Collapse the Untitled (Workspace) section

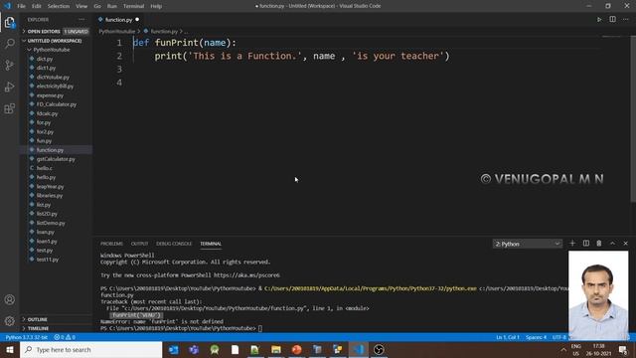pyautogui.click(x=56, y=41)
